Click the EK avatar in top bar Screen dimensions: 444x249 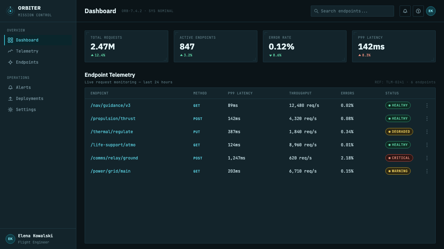point(431,11)
